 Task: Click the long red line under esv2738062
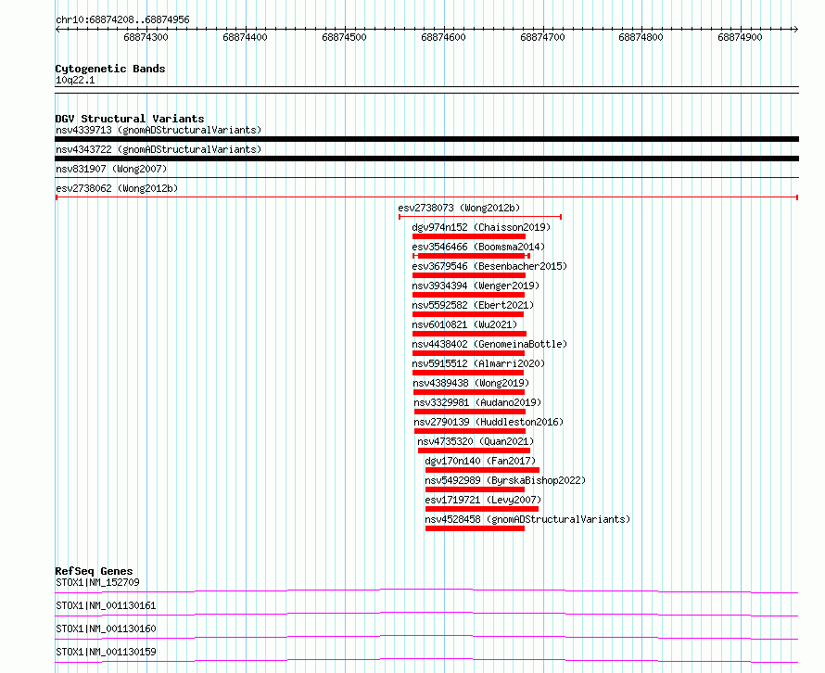426,197
